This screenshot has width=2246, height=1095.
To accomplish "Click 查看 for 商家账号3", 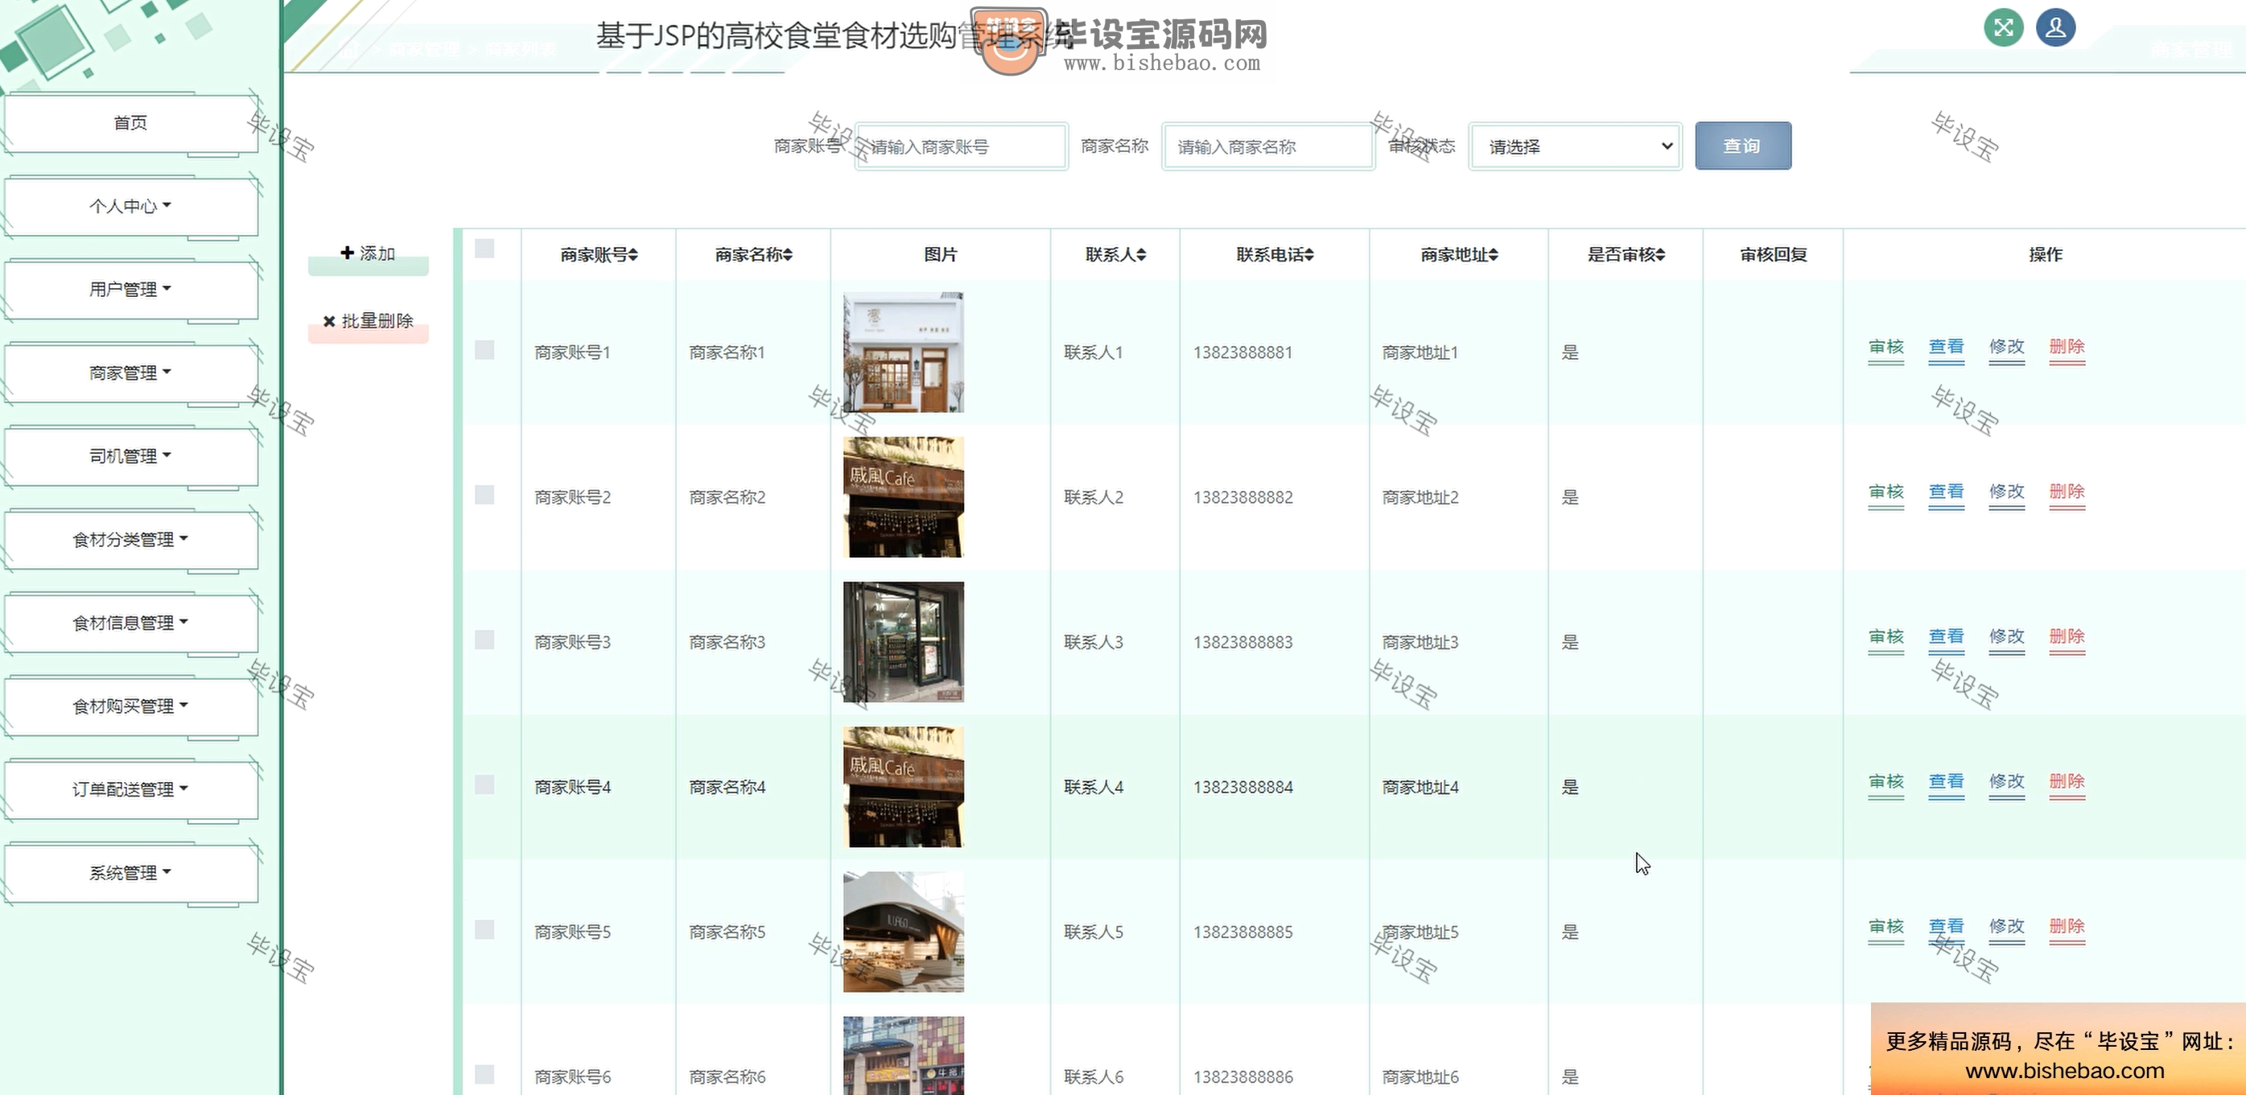I will pyautogui.click(x=1946, y=637).
